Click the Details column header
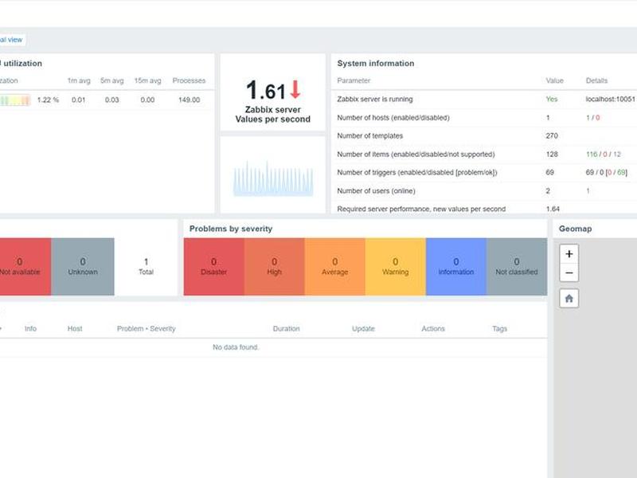 tap(596, 80)
